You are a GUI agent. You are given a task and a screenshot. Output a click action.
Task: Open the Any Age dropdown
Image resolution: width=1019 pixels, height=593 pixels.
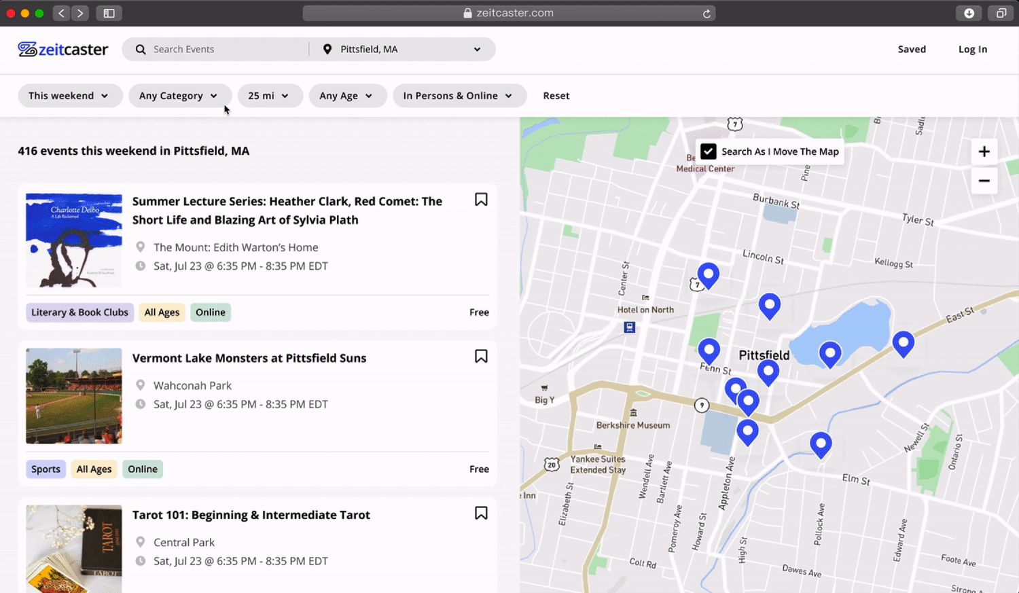[348, 96]
